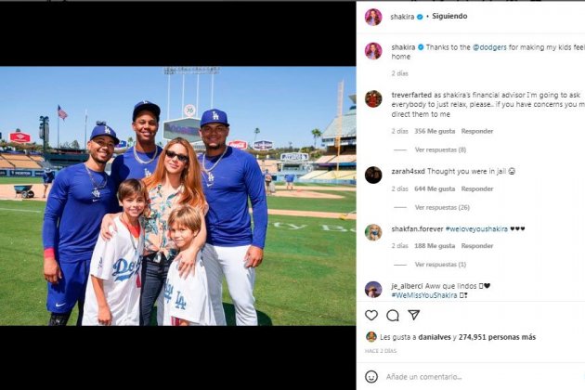Show Ver respuestas (1) reply

click(440, 264)
